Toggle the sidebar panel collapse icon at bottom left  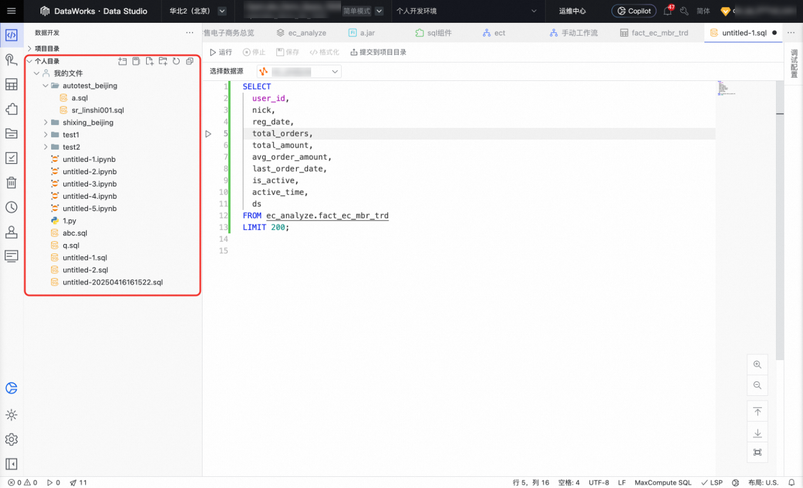11,464
